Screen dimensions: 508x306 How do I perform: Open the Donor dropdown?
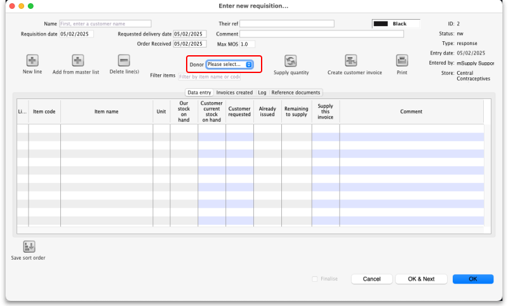(x=229, y=64)
